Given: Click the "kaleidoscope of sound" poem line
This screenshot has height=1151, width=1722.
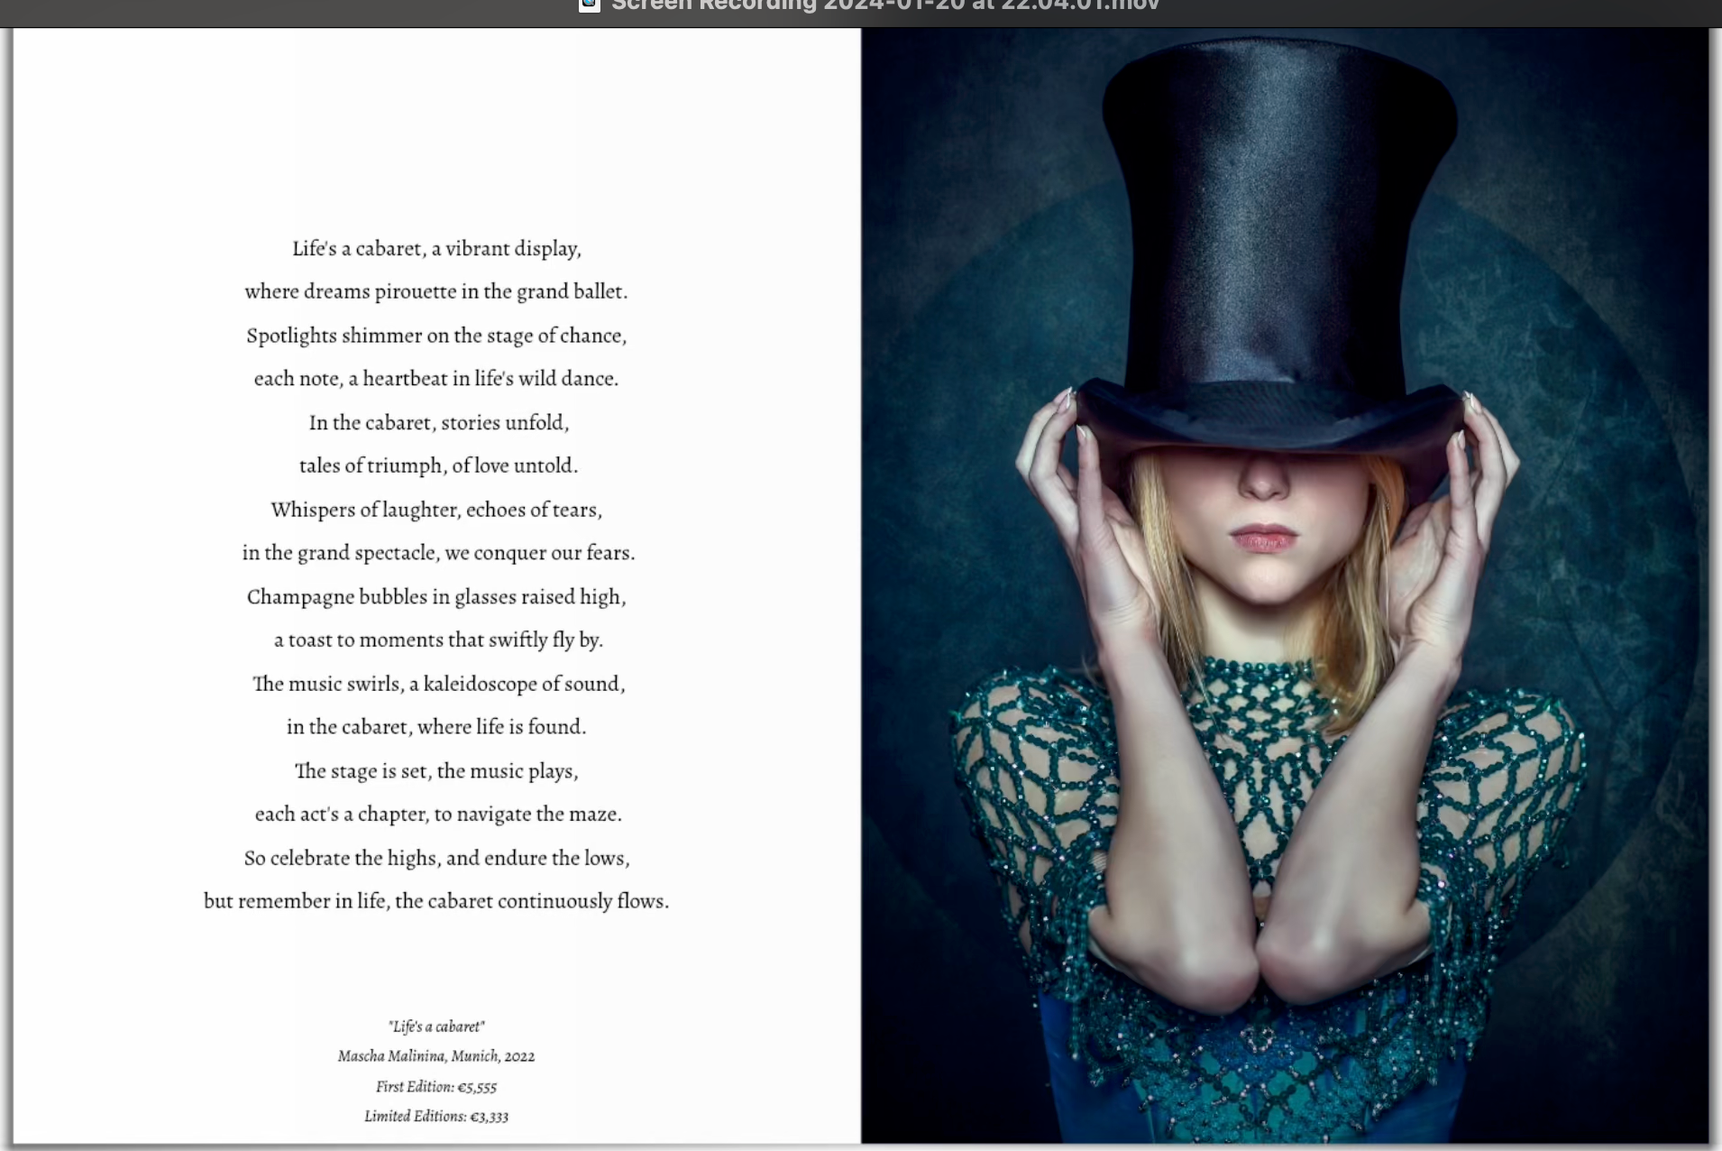Looking at the screenshot, I should click(438, 684).
